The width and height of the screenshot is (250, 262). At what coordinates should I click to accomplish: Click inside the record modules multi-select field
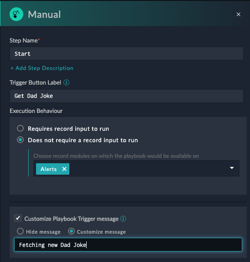click(x=136, y=168)
